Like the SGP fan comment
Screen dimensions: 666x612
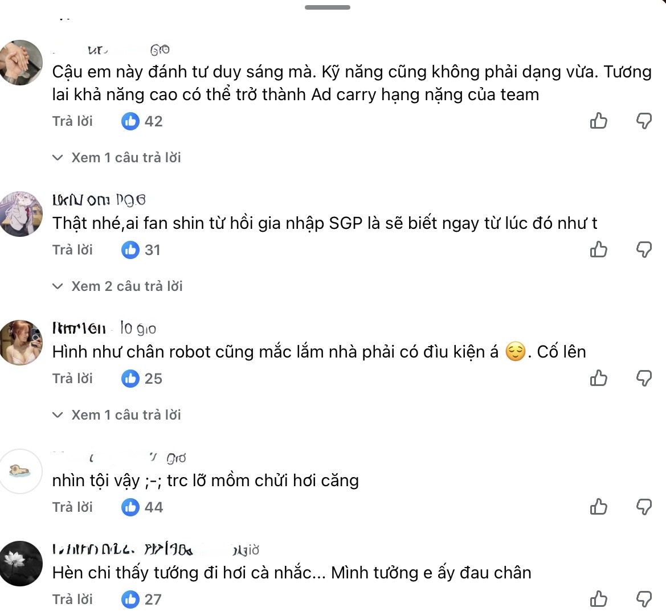coord(598,249)
